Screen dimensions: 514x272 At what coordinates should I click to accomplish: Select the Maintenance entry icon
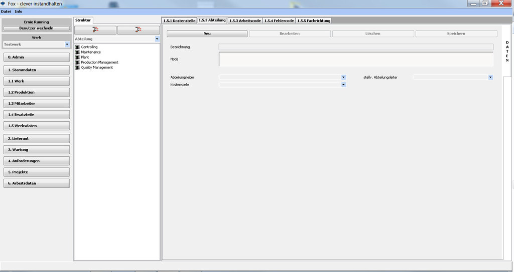tap(77, 52)
